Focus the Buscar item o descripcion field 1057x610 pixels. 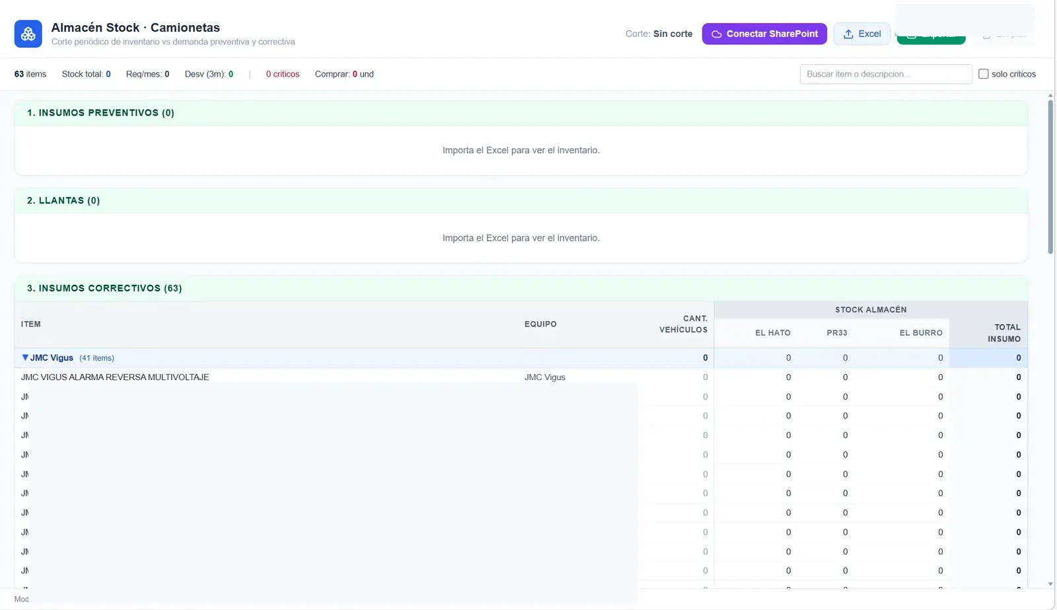pyautogui.click(x=885, y=74)
